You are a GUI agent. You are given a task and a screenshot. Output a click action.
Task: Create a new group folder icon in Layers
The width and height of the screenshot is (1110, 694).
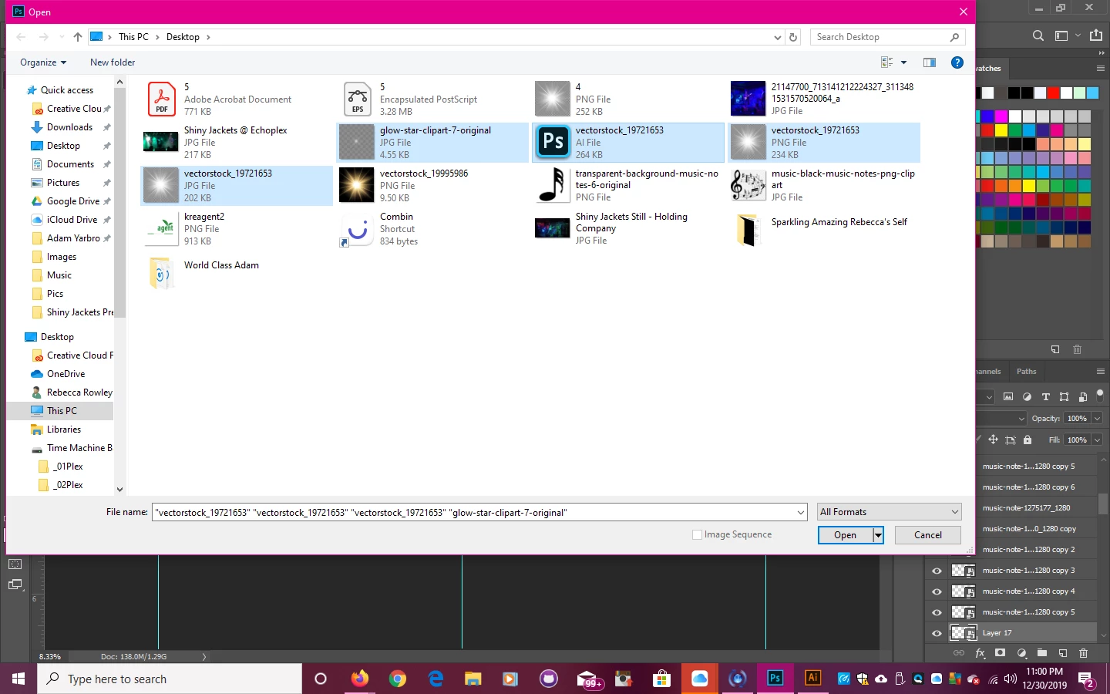[1042, 653]
